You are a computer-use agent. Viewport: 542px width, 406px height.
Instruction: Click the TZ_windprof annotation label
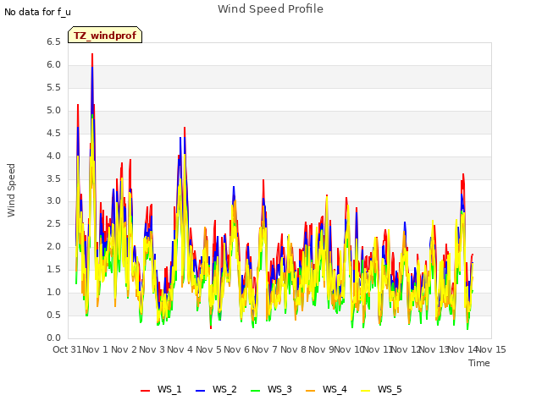(x=105, y=36)
